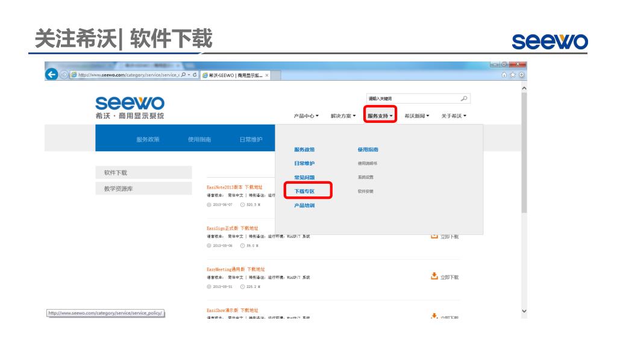Choose 服务政策 in the dropdown panel
617x347 pixels.
[304, 149]
